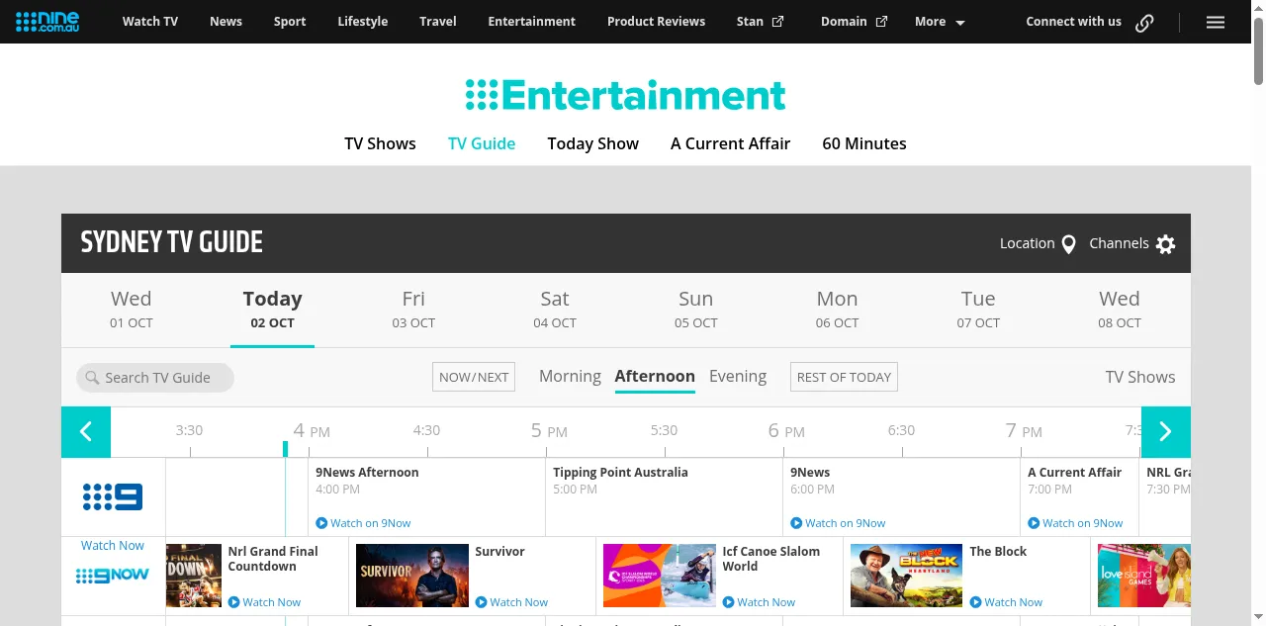This screenshot has width=1266, height=626.
Task: Open the hamburger menu icon
Action: (1216, 22)
